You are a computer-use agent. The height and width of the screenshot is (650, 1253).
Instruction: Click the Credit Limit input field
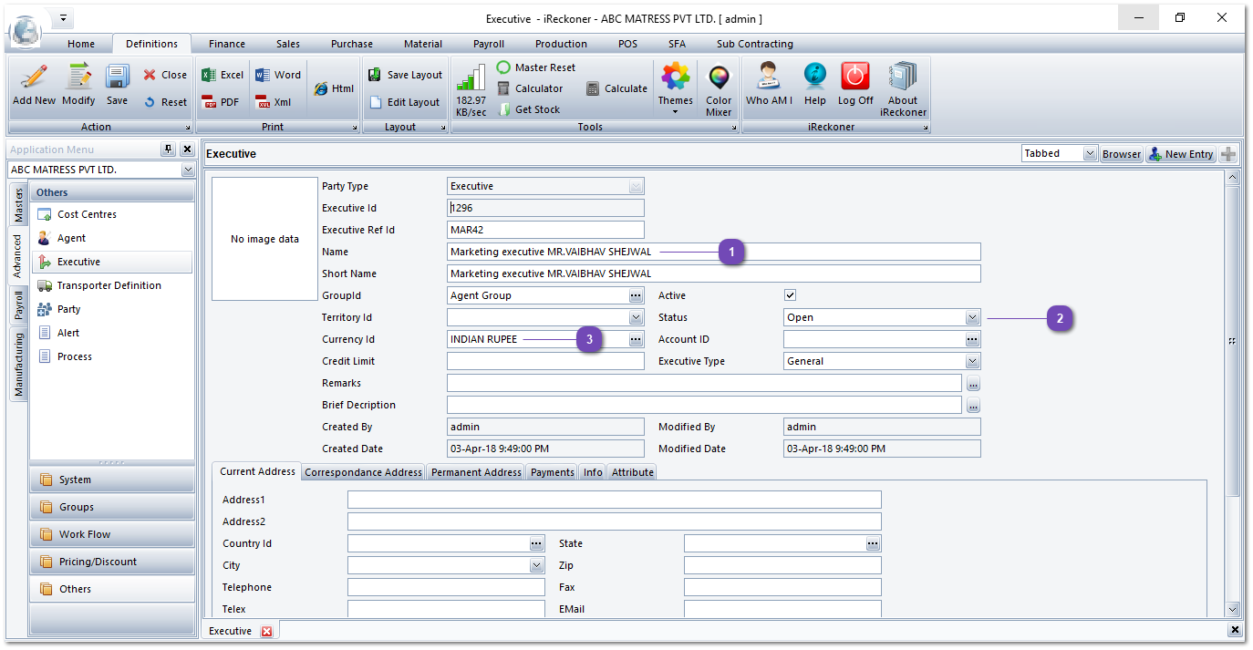pyautogui.click(x=545, y=361)
